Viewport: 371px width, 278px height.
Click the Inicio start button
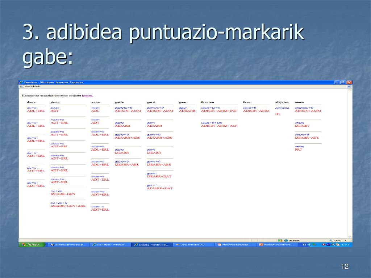32,245
